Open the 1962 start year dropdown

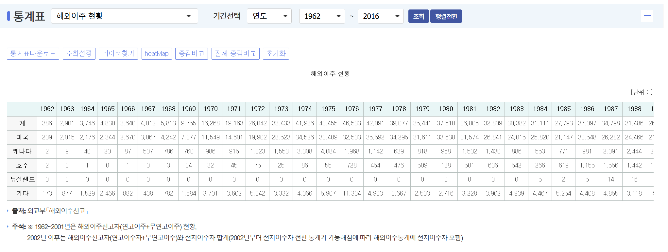click(x=322, y=16)
